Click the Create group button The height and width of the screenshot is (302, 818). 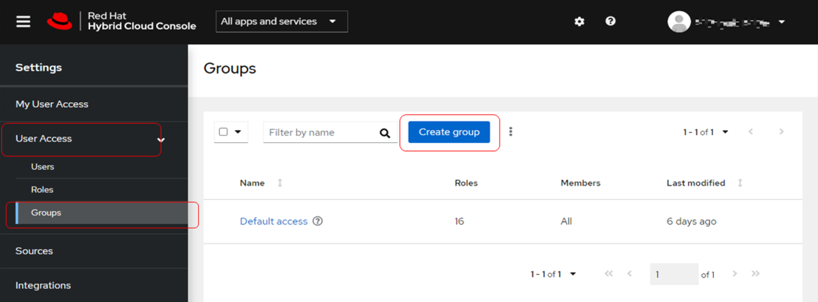coord(449,132)
